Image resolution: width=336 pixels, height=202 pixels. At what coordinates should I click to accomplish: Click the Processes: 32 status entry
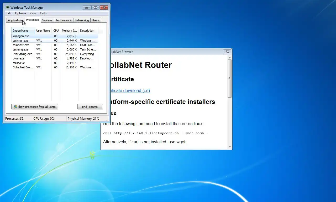click(14, 119)
